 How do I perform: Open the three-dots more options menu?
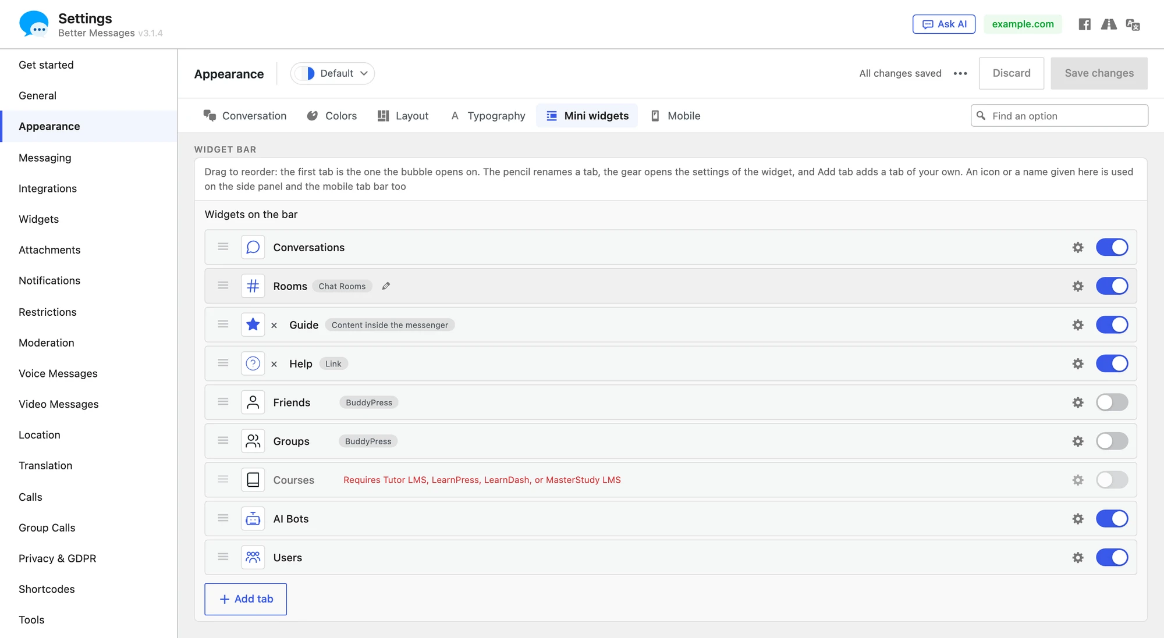(x=960, y=73)
